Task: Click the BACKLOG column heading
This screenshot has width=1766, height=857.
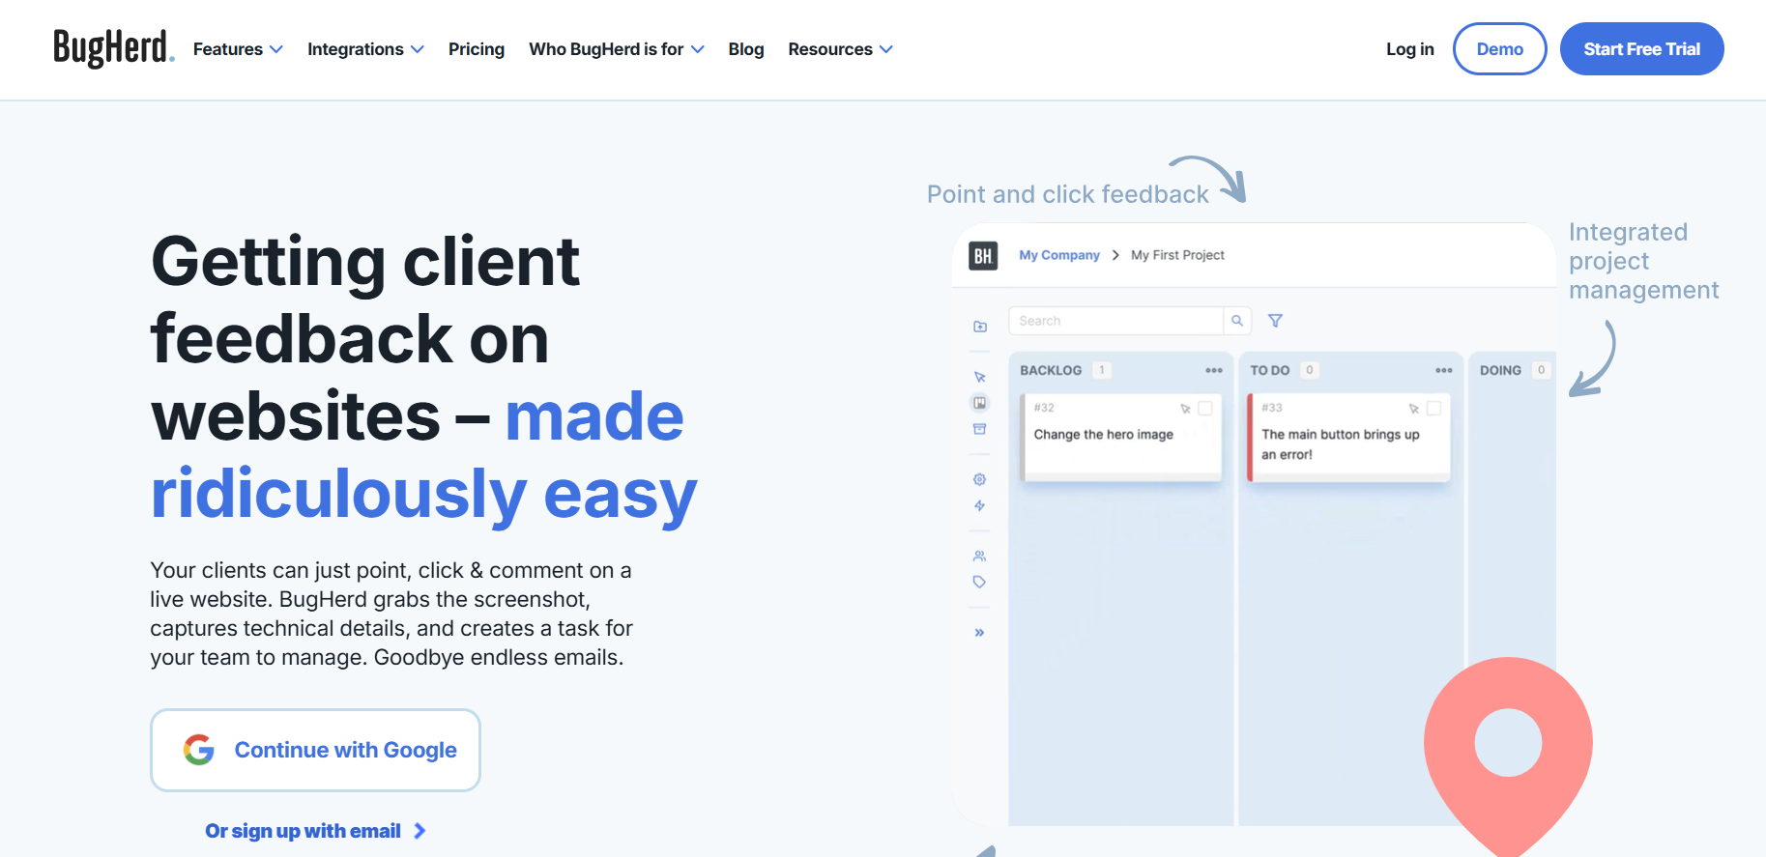Action: click(1051, 370)
